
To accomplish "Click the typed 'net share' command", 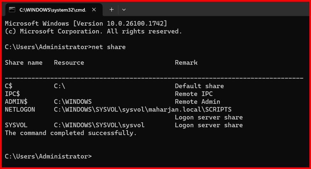I will coord(108,47).
